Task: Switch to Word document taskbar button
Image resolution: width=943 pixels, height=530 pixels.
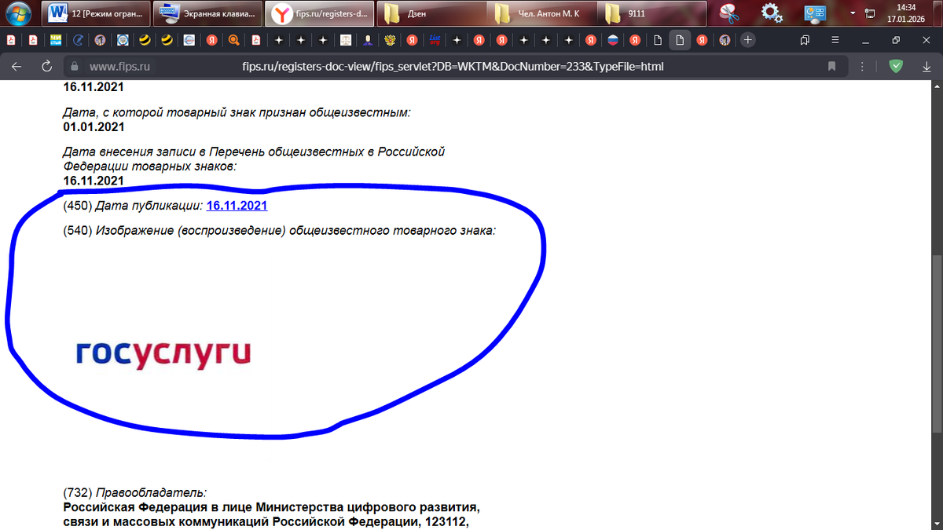Action: click(x=97, y=13)
